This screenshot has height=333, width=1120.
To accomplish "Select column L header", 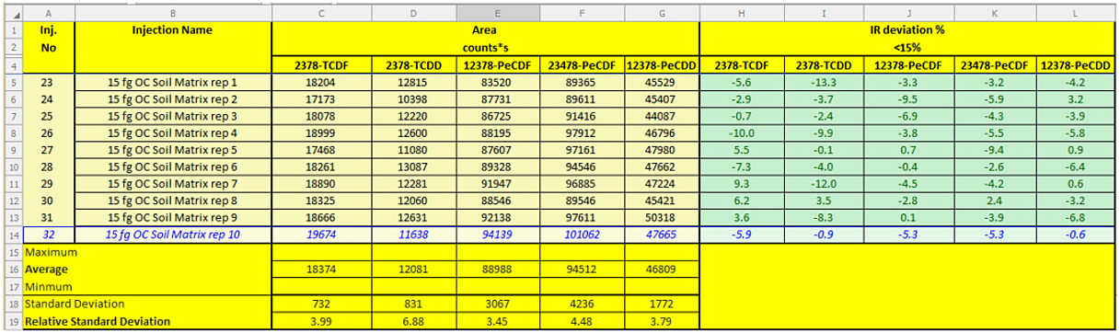I will click(1075, 14).
